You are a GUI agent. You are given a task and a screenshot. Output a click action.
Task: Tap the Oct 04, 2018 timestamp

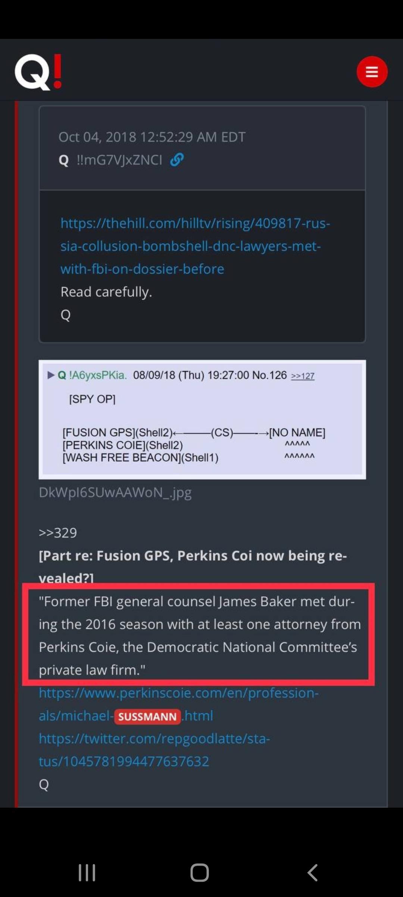(x=152, y=137)
